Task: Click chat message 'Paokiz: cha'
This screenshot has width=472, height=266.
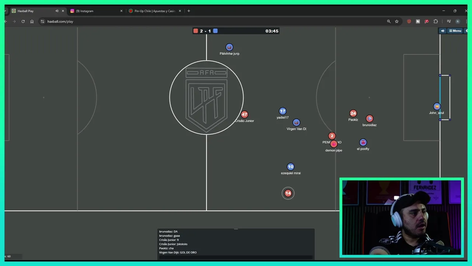Action: pyautogui.click(x=166, y=248)
